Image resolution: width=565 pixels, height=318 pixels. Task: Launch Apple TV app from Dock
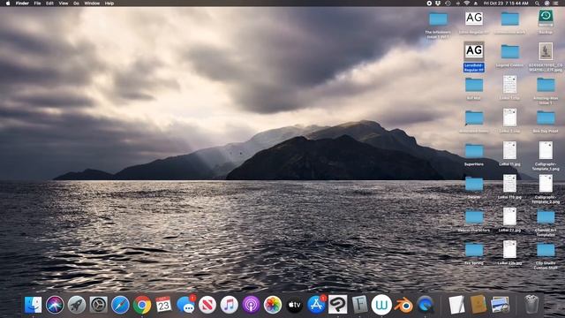click(294, 305)
